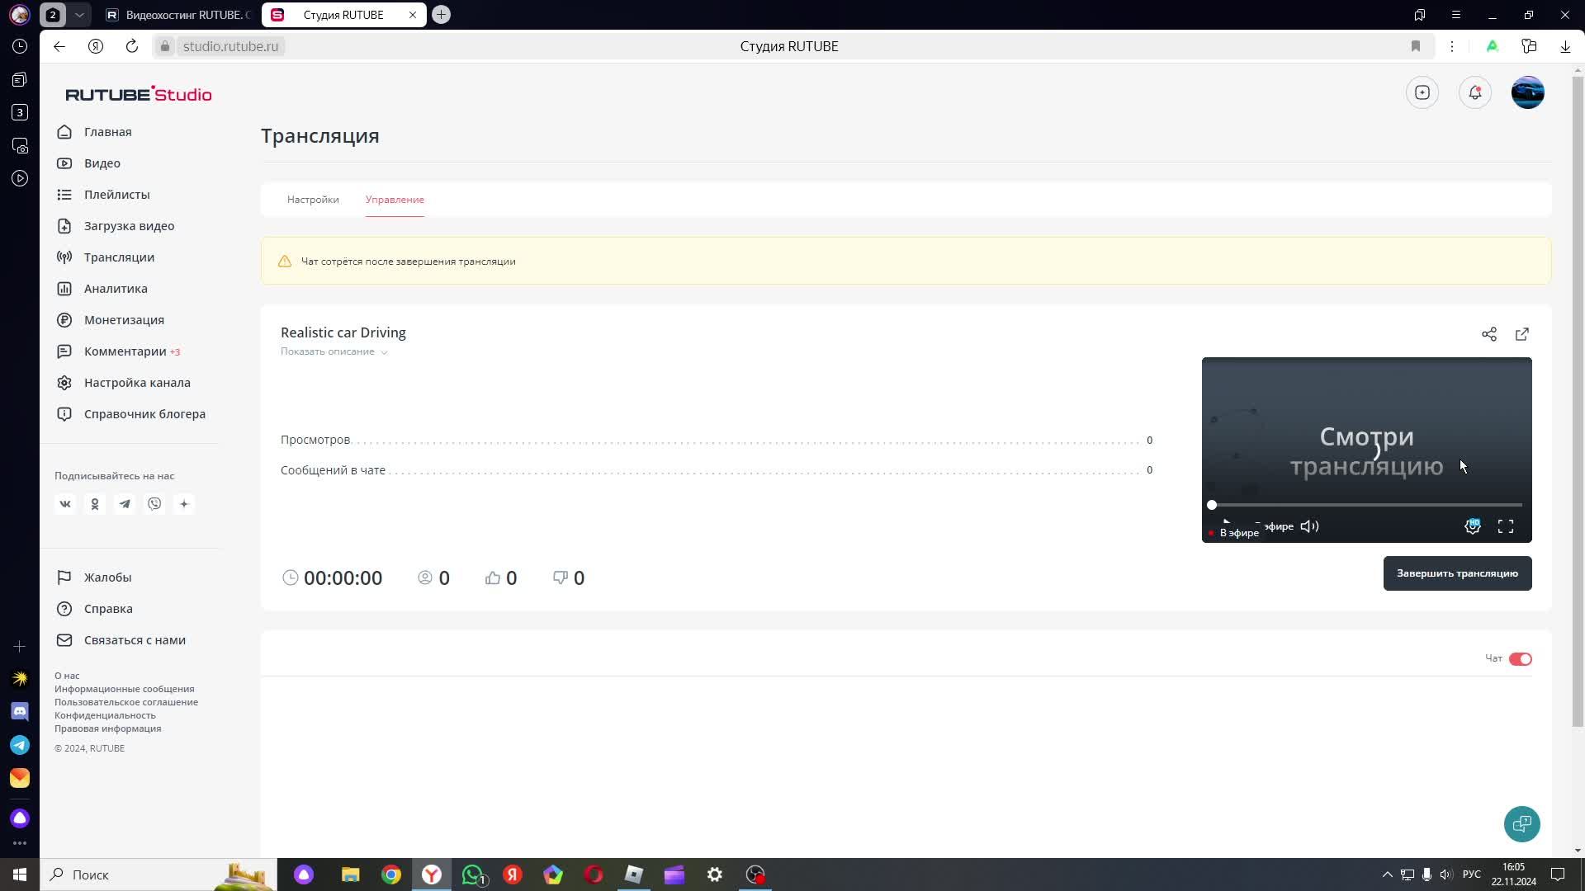The height and width of the screenshot is (891, 1585).
Task: Open Аналитика in the sidebar
Action: pyautogui.click(x=116, y=289)
